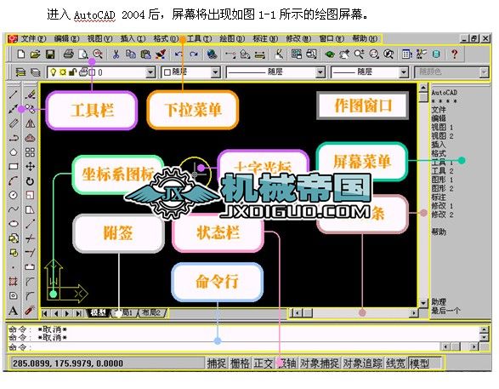Select the Line draw tool
499x389 pixels.
14,94
